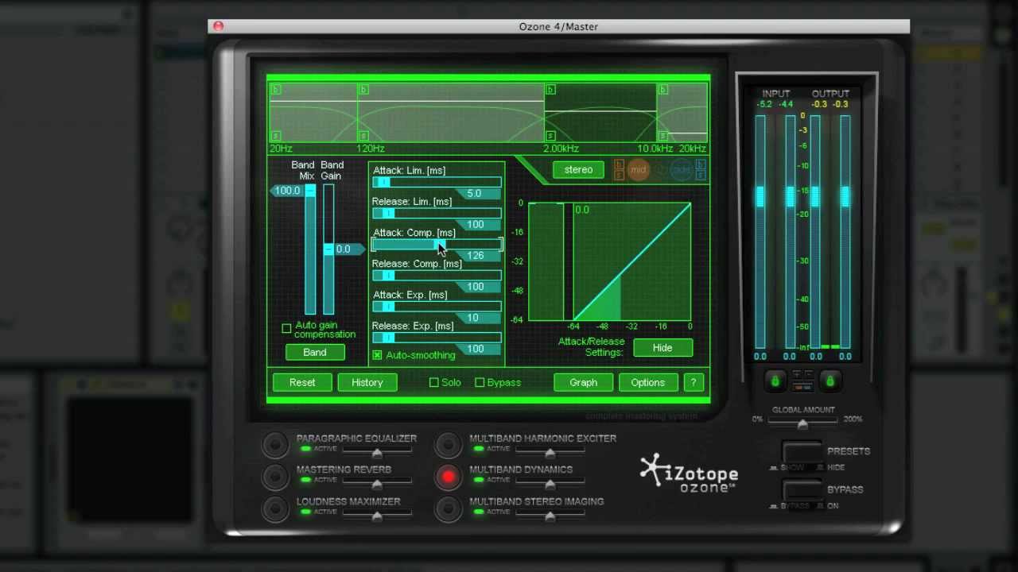Bypass band 4 with its 'b' icon at 10.0kHz
Image resolution: width=1018 pixels, height=572 pixels.
(x=662, y=90)
